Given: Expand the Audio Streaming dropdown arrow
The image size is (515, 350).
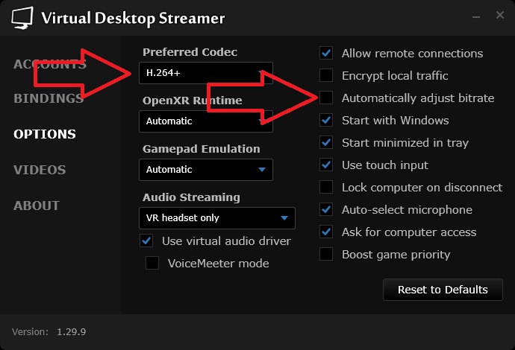Looking at the screenshot, I should [x=284, y=218].
